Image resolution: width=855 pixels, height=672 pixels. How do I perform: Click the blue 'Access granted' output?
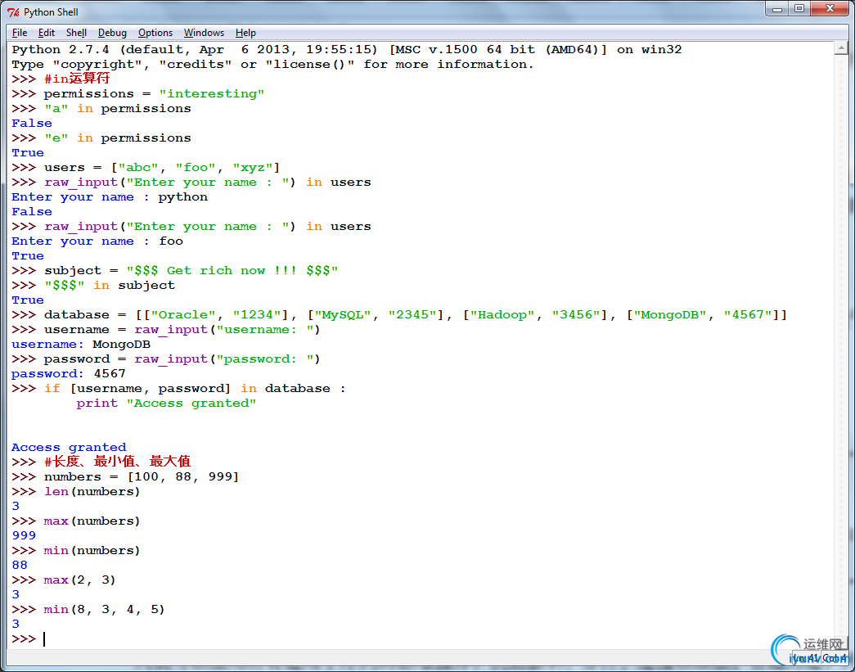[69, 447]
